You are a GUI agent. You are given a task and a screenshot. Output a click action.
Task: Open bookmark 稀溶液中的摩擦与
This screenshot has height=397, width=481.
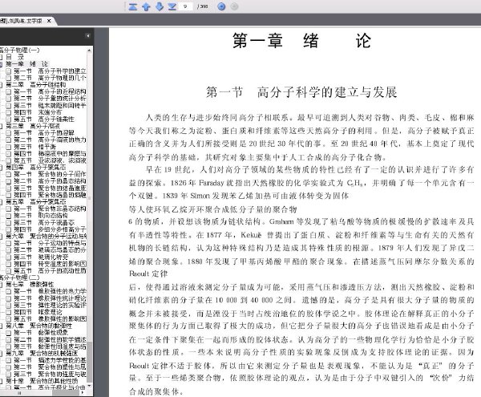pyautogui.click(x=62, y=153)
